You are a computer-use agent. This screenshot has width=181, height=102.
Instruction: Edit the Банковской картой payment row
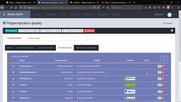coord(159,72)
